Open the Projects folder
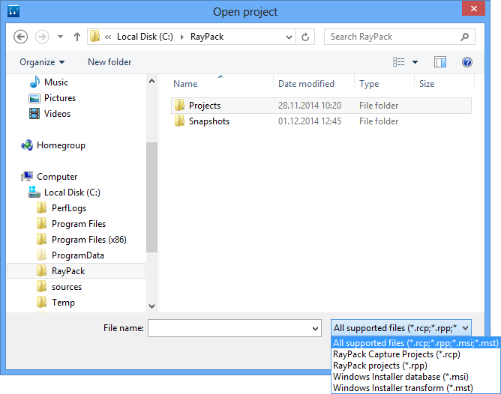The width and height of the screenshot is (501, 394). click(204, 106)
